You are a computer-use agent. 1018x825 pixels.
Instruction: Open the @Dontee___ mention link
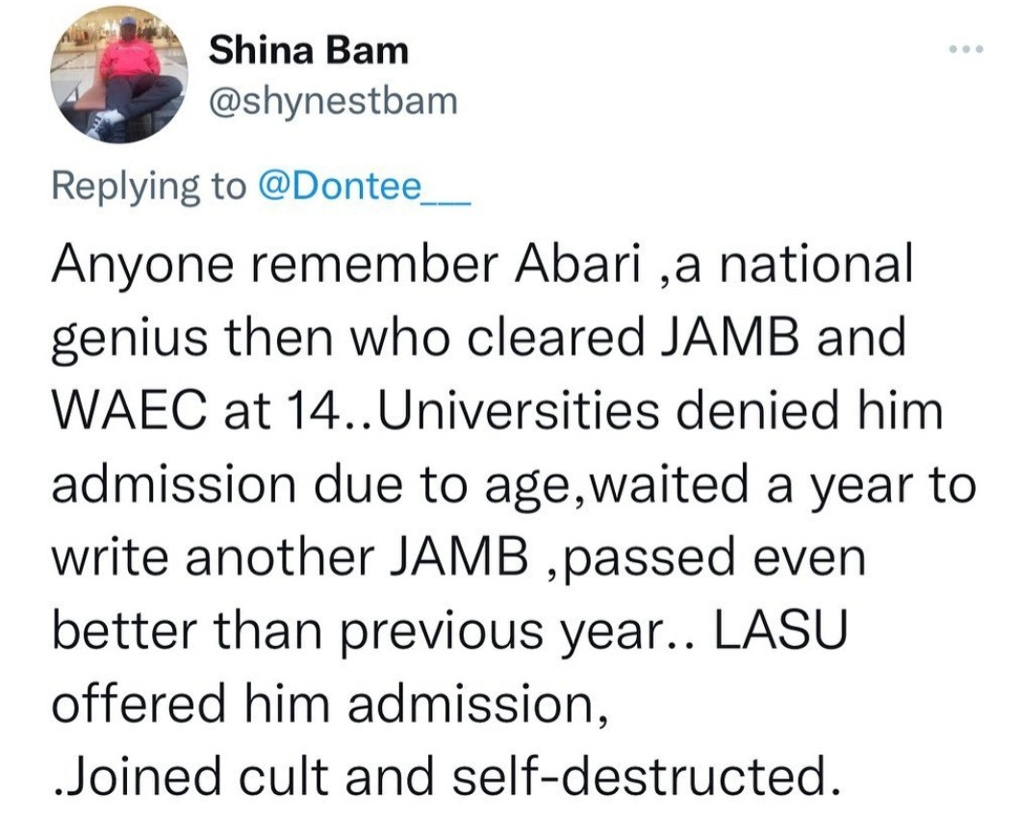[x=364, y=186]
